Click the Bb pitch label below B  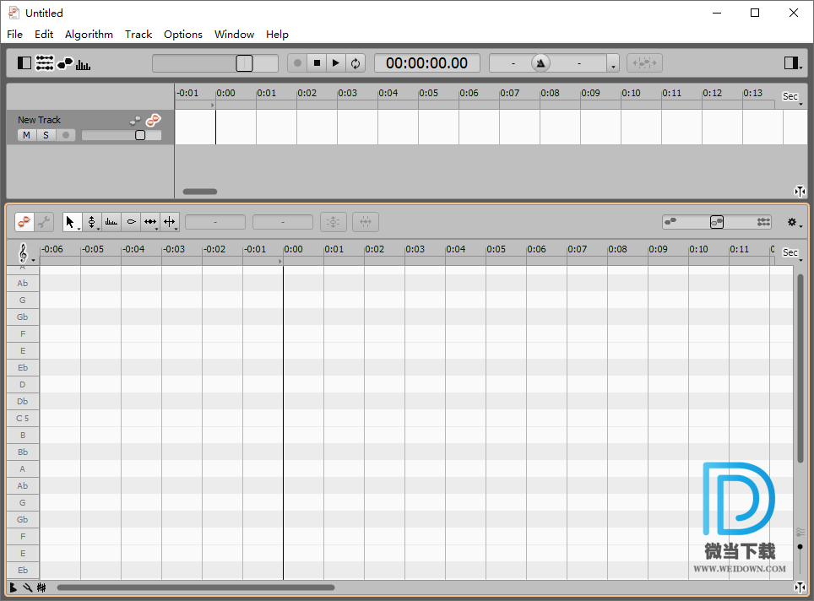22,452
